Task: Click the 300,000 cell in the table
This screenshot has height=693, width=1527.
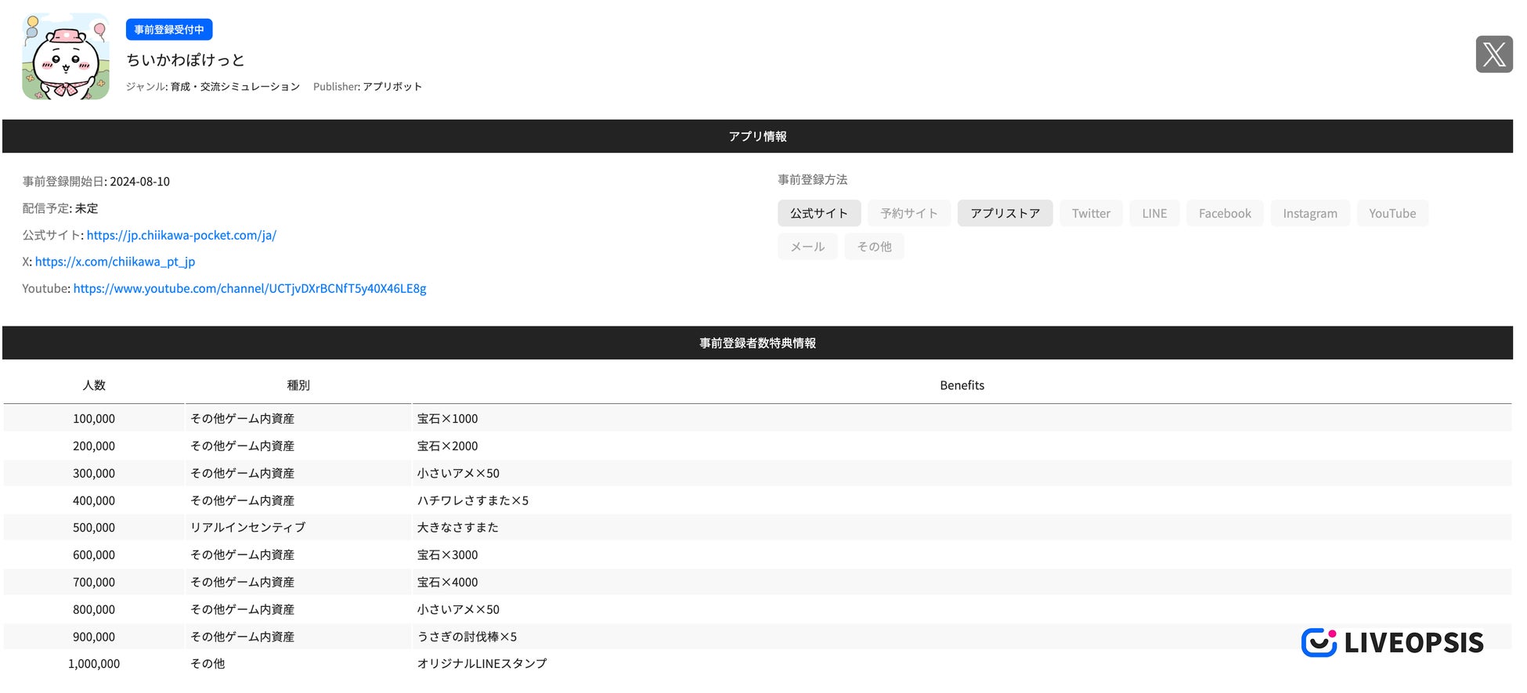Action: [x=94, y=474]
